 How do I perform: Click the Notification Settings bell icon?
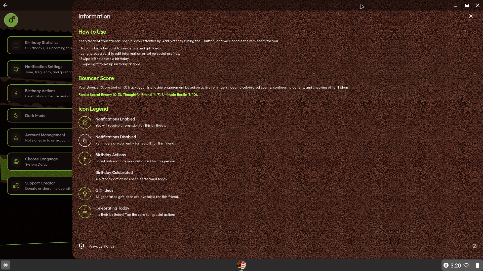(16, 69)
